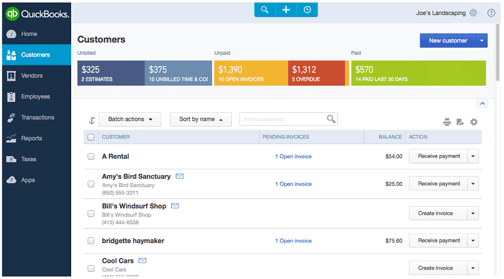Open 1 Open invoice link for A Rental
504x279 pixels.
(293, 157)
